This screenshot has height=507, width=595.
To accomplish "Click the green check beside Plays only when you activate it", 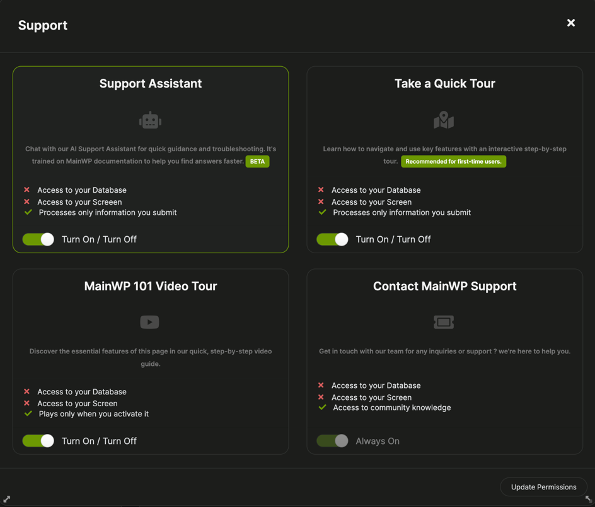I will pyautogui.click(x=28, y=414).
